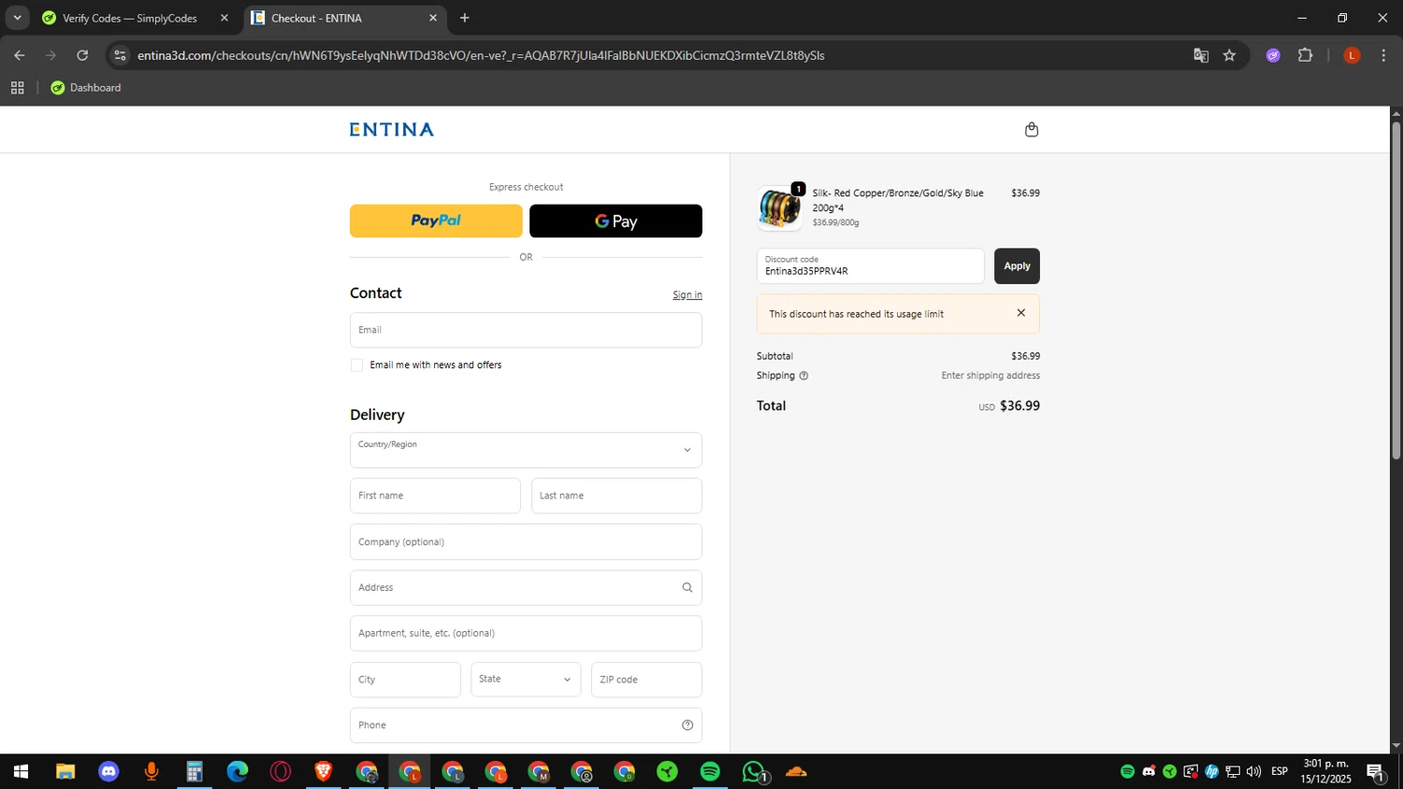Click the Sign in link
Viewport: 1403px width, 789px height.
click(x=687, y=294)
